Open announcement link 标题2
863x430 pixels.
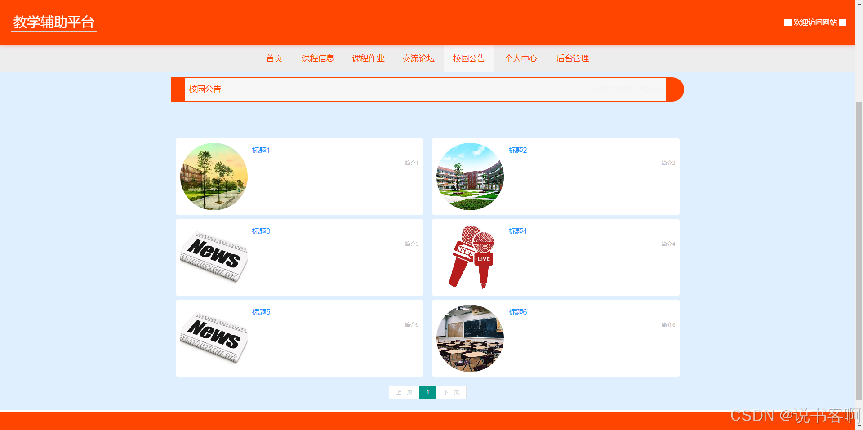click(517, 150)
